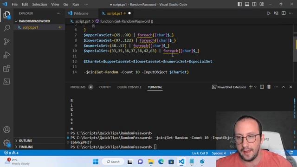This screenshot has height=167, width=297.
Task: Click script.ps1 in the breadcrumb
Action: pos(83,21)
